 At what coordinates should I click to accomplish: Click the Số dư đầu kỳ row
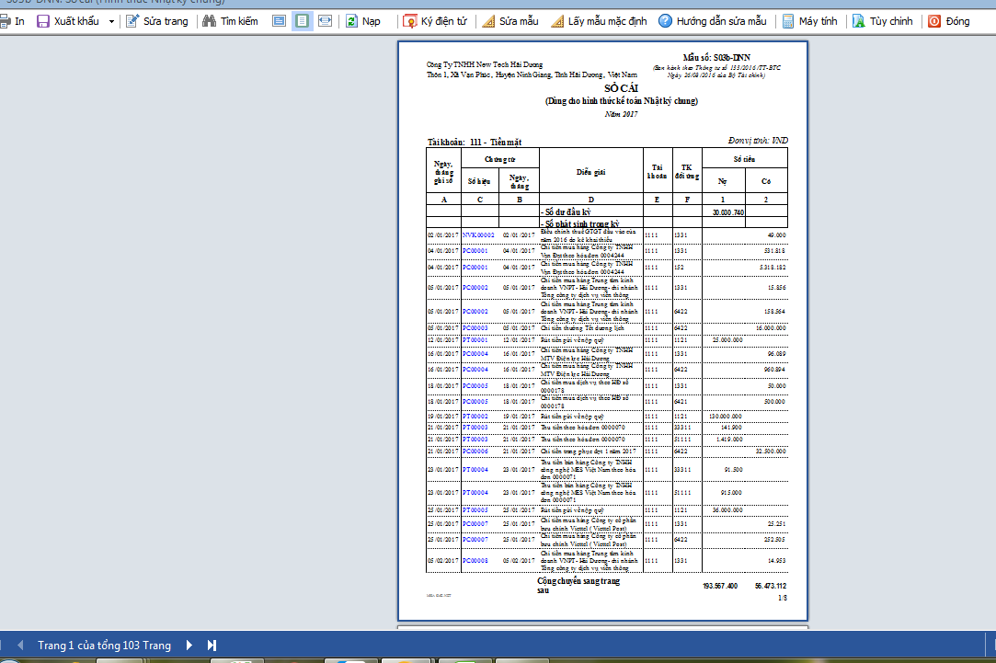point(607,211)
